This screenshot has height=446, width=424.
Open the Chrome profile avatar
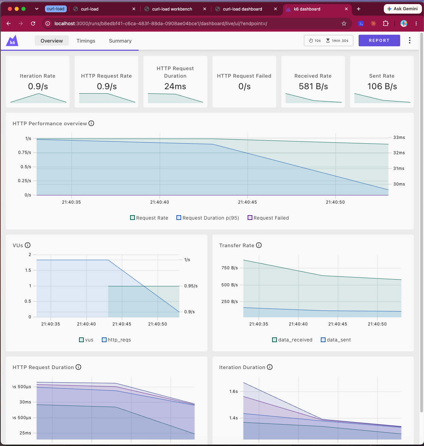click(404, 23)
